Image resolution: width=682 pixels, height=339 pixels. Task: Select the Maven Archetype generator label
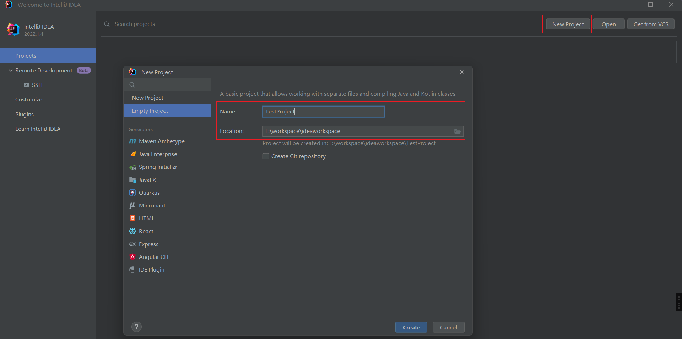[x=162, y=141]
